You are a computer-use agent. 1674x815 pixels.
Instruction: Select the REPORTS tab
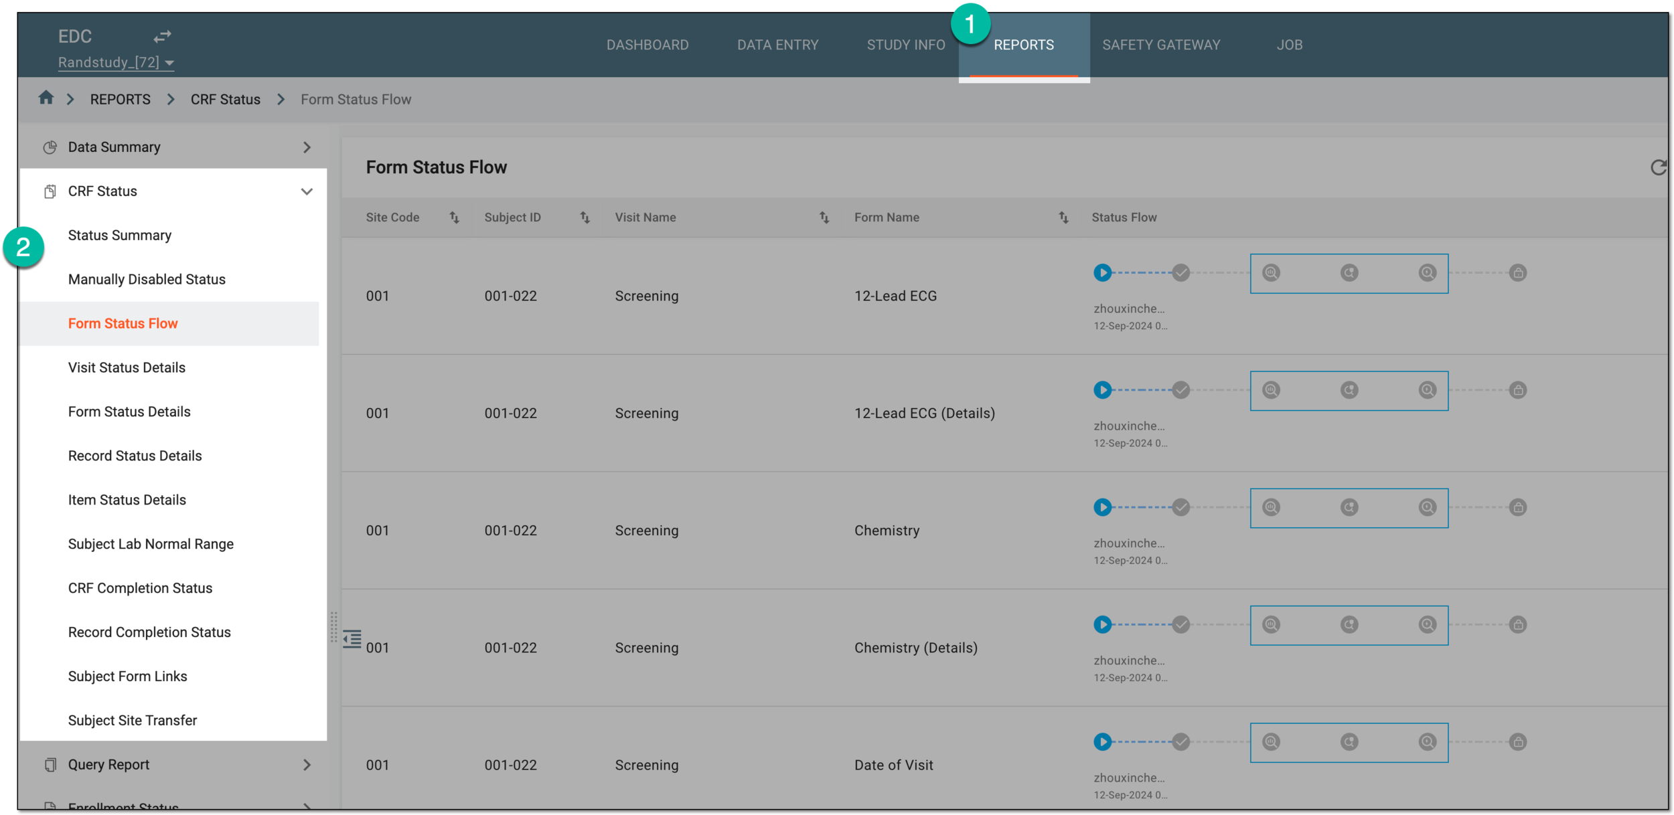point(1023,45)
